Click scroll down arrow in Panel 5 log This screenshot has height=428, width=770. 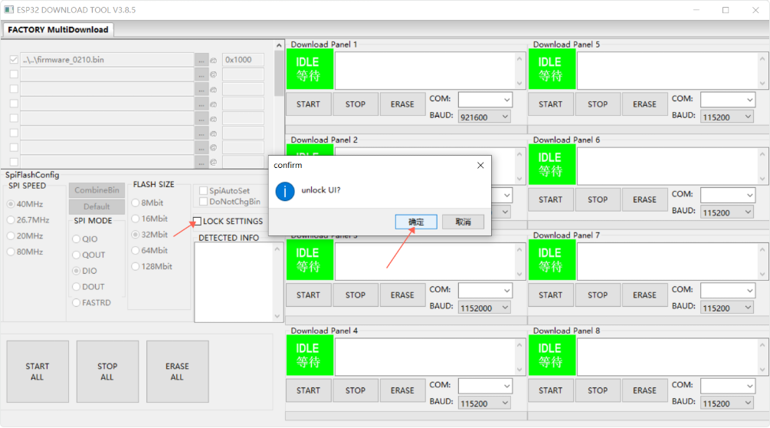[x=762, y=84]
